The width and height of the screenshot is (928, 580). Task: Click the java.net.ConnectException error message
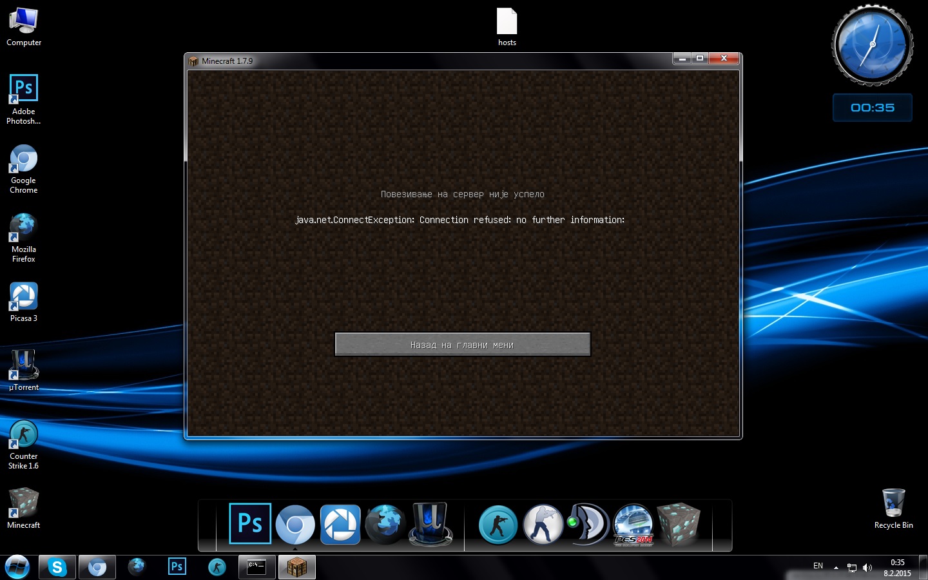click(x=460, y=220)
